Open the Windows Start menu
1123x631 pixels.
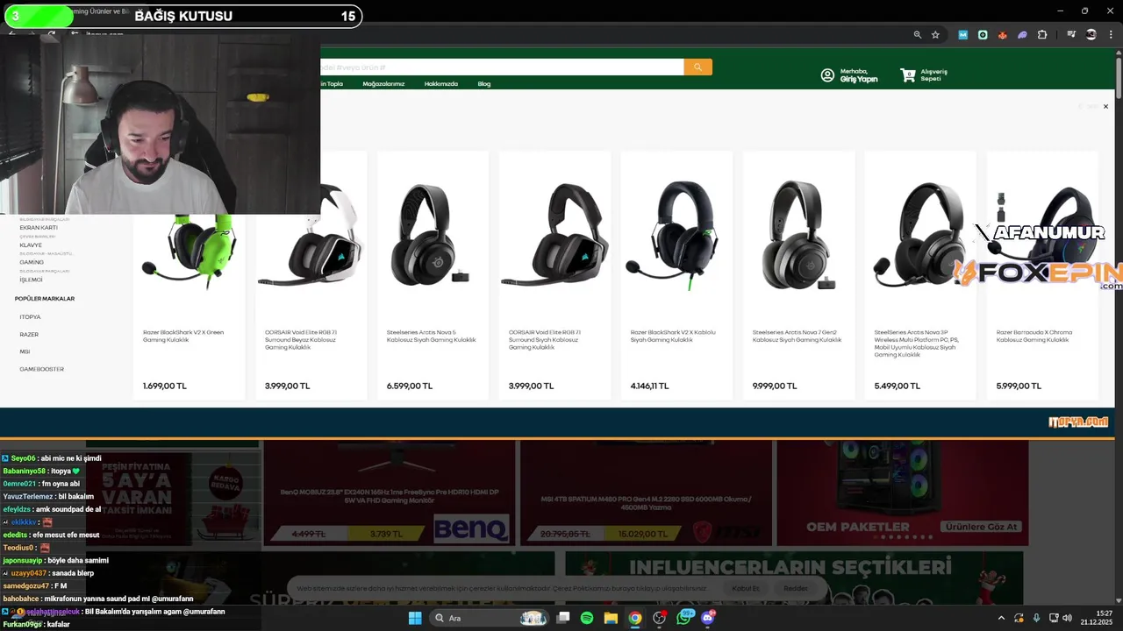(415, 618)
